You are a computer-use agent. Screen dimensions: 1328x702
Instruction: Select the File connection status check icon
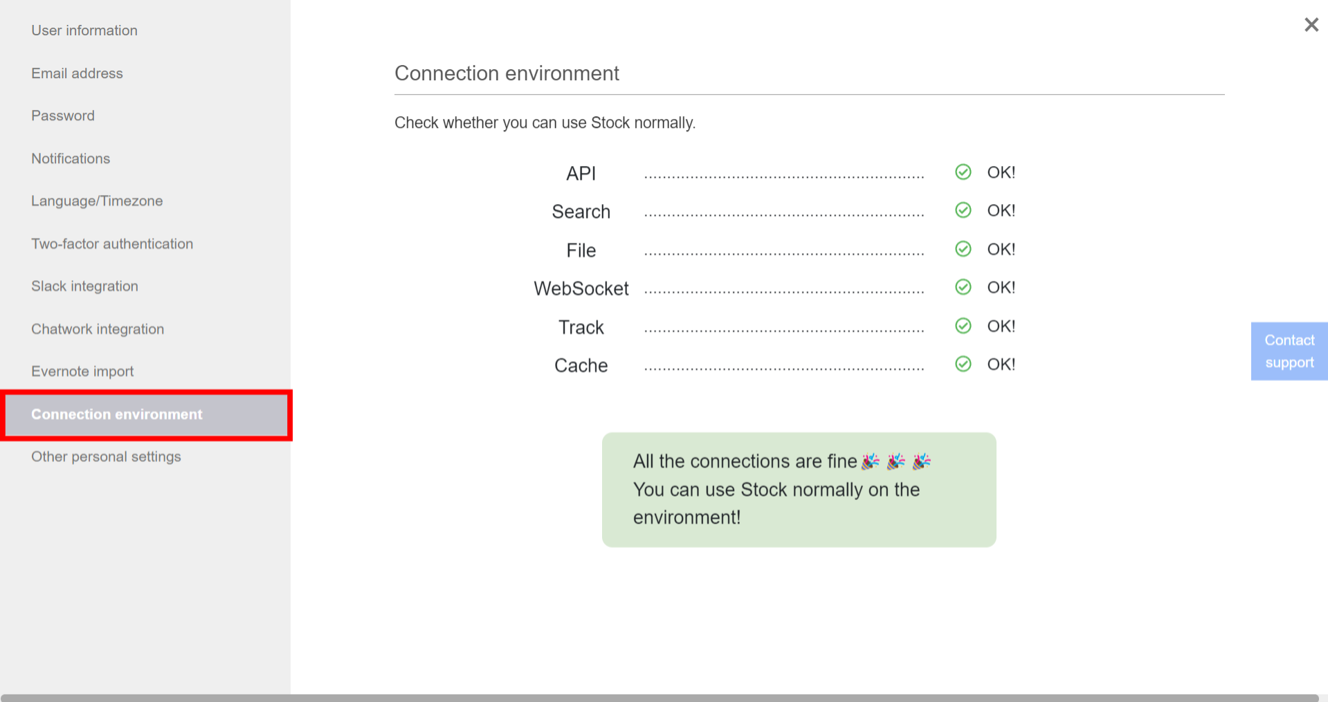(963, 248)
